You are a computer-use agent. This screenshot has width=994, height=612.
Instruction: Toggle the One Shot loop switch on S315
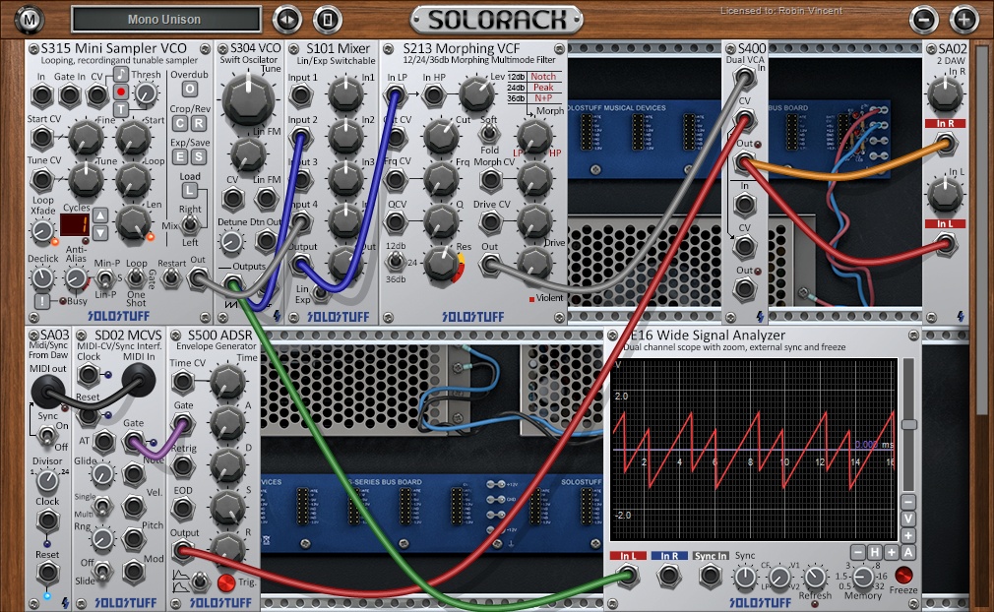136,279
